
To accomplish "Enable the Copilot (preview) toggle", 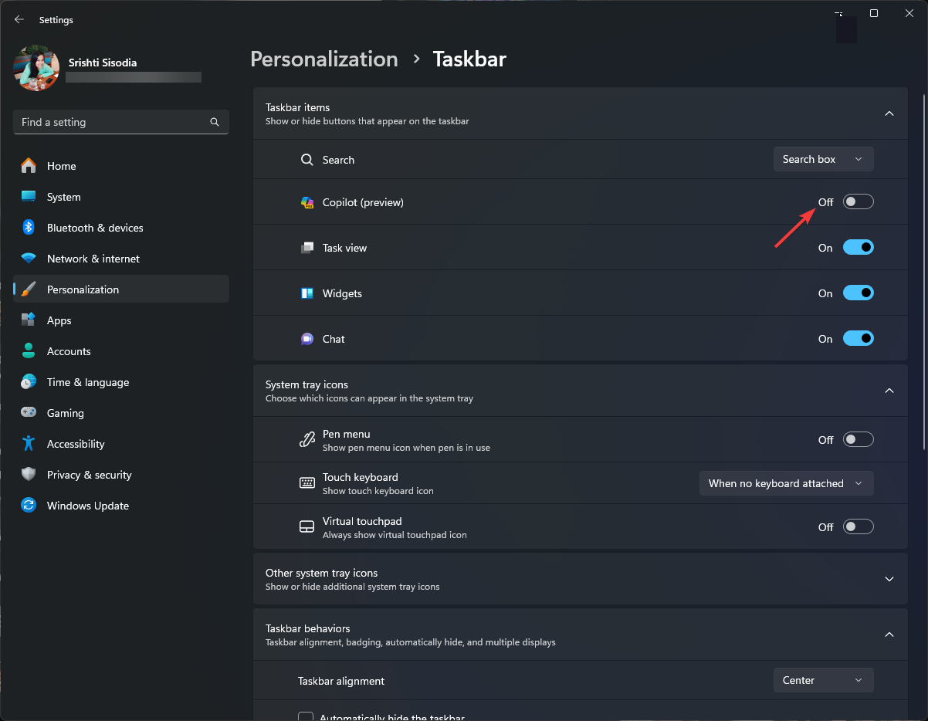I will (x=858, y=202).
